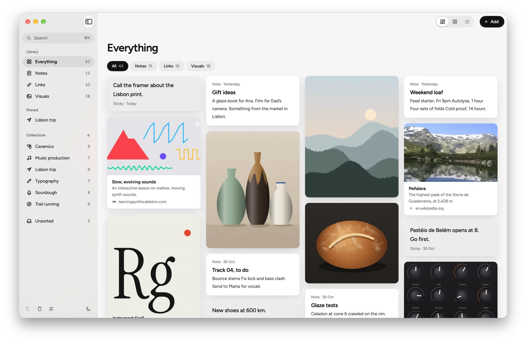Open the Track 04, to do note
This screenshot has height=343, width=526.
click(x=252, y=275)
